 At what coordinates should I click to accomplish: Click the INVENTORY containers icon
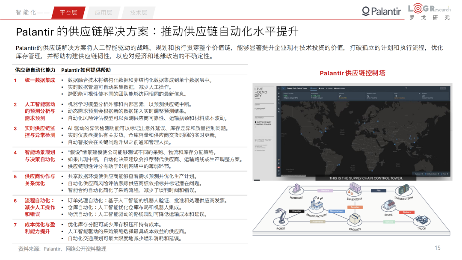[x=354, y=189]
